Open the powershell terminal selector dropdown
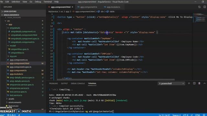The width and height of the screenshot is (207, 116). [x=171, y=83]
